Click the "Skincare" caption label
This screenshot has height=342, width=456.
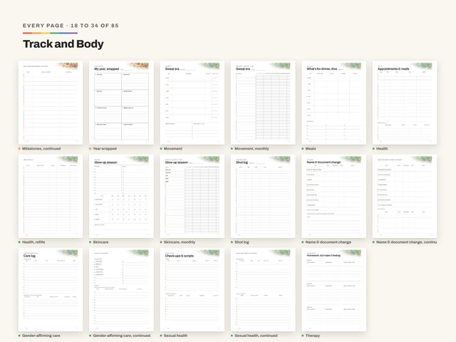(100, 242)
